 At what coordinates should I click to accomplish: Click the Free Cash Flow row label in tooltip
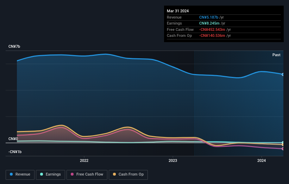coord(180,29)
